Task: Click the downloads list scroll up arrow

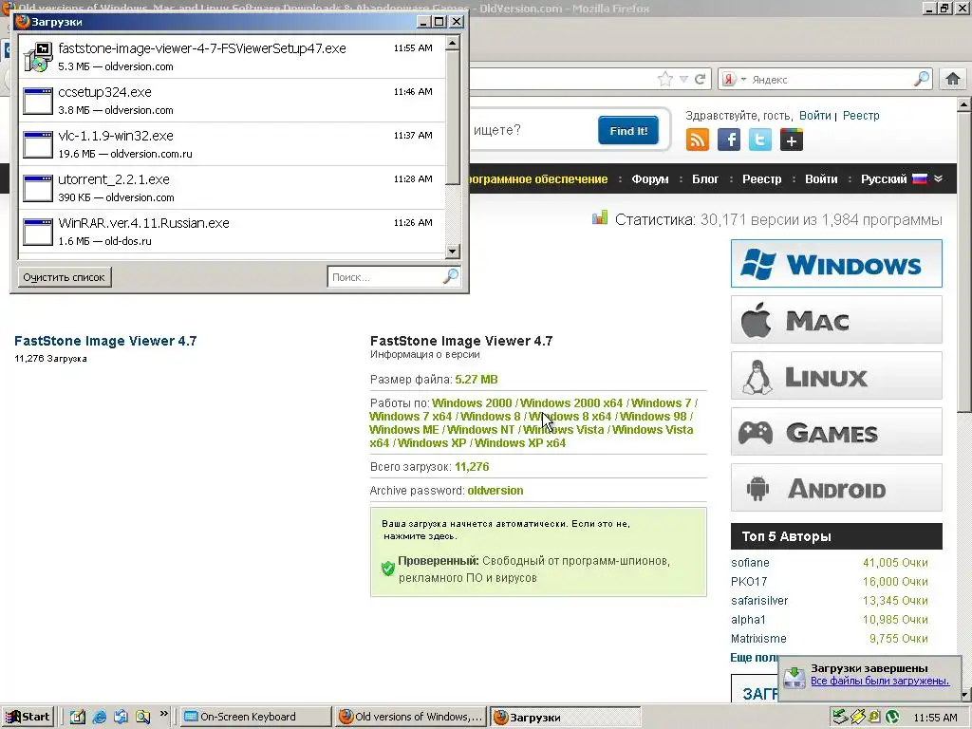Action: (x=453, y=44)
